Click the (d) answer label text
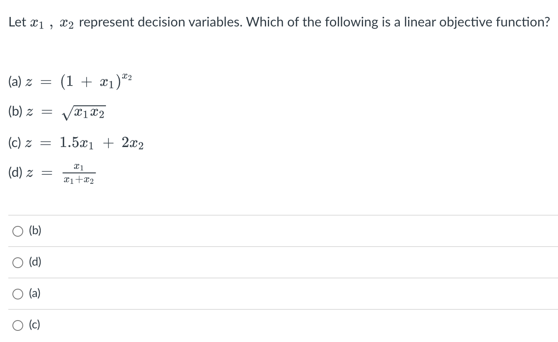Viewport: 558px width, 342px height. point(35,262)
